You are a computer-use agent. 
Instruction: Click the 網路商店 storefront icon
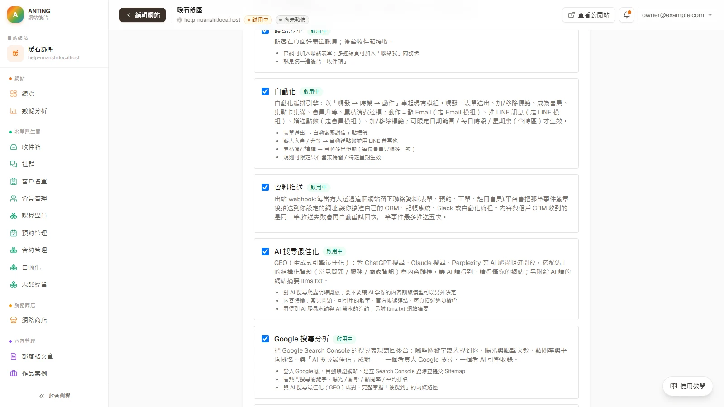pos(14,320)
